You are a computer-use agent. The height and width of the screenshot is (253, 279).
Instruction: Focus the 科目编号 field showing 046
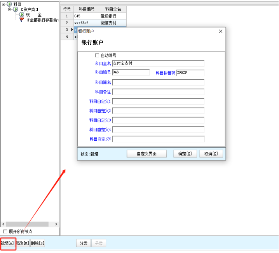click(x=131, y=72)
